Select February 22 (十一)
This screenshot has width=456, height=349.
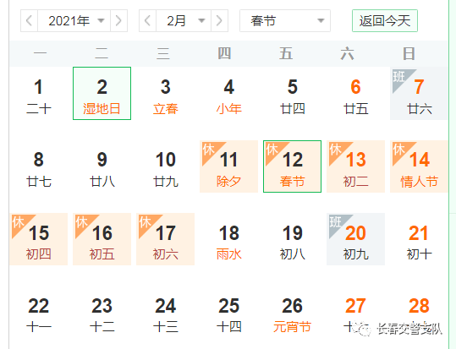pos(39,313)
